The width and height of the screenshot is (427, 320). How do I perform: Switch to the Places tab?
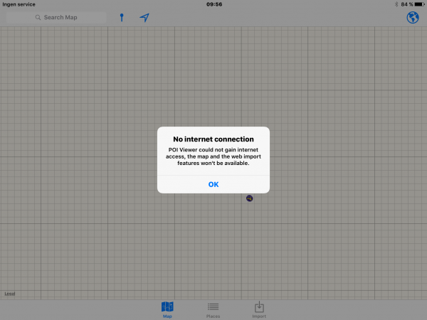coord(213,309)
